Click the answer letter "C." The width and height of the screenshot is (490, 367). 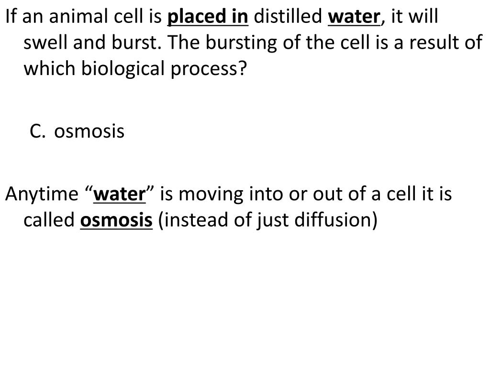point(37,131)
